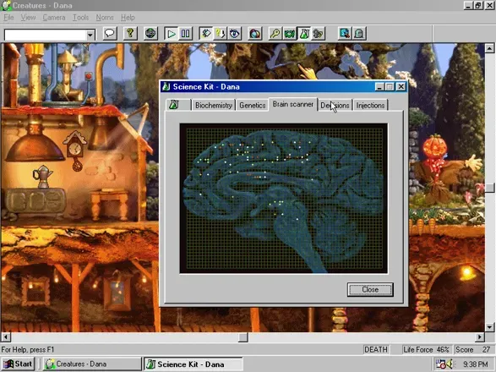Switch to the Genetics tab

253,105
